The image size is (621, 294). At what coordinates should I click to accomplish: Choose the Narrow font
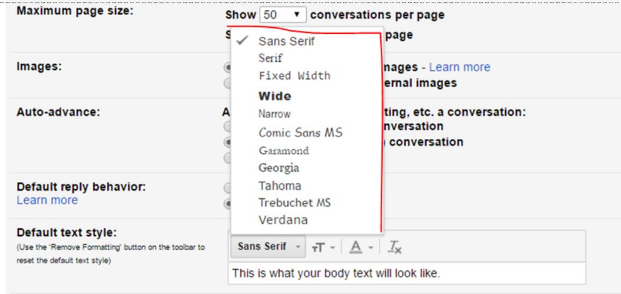pyautogui.click(x=274, y=114)
